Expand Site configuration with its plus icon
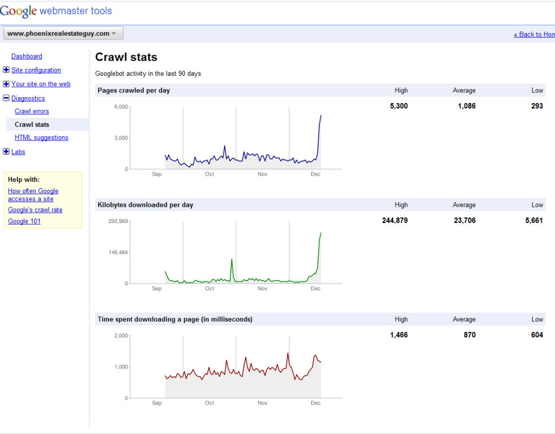The width and height of the screenshot is (555, 434). click(6, 70)
